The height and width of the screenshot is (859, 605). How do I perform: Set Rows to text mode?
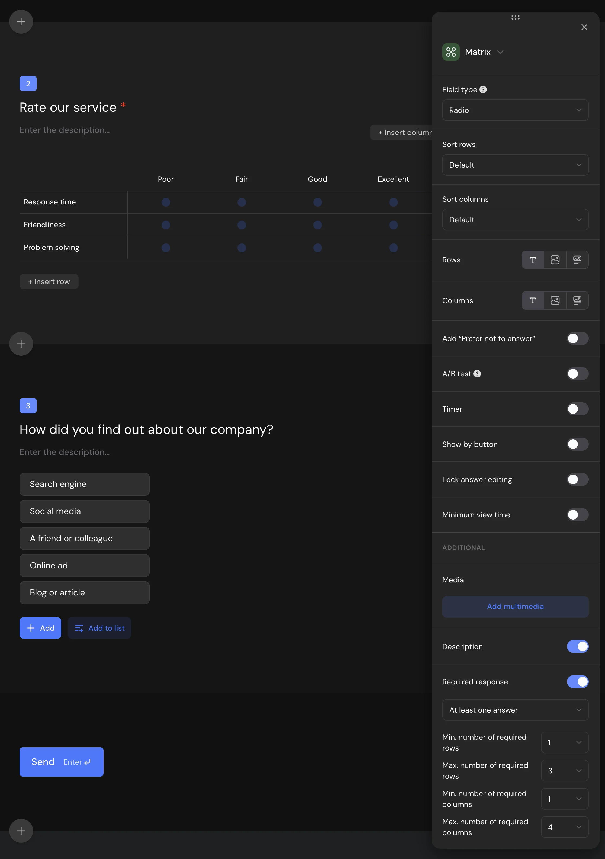pos(533,260)
